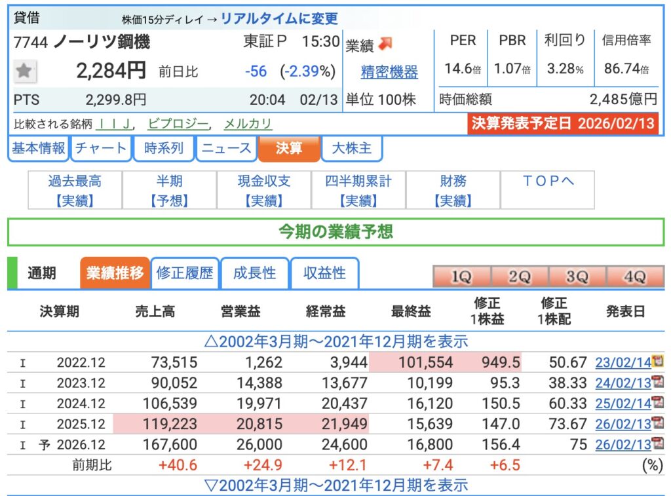Show the 収益性 tab
Screen dimensions: 671x496
click(324, 273)
